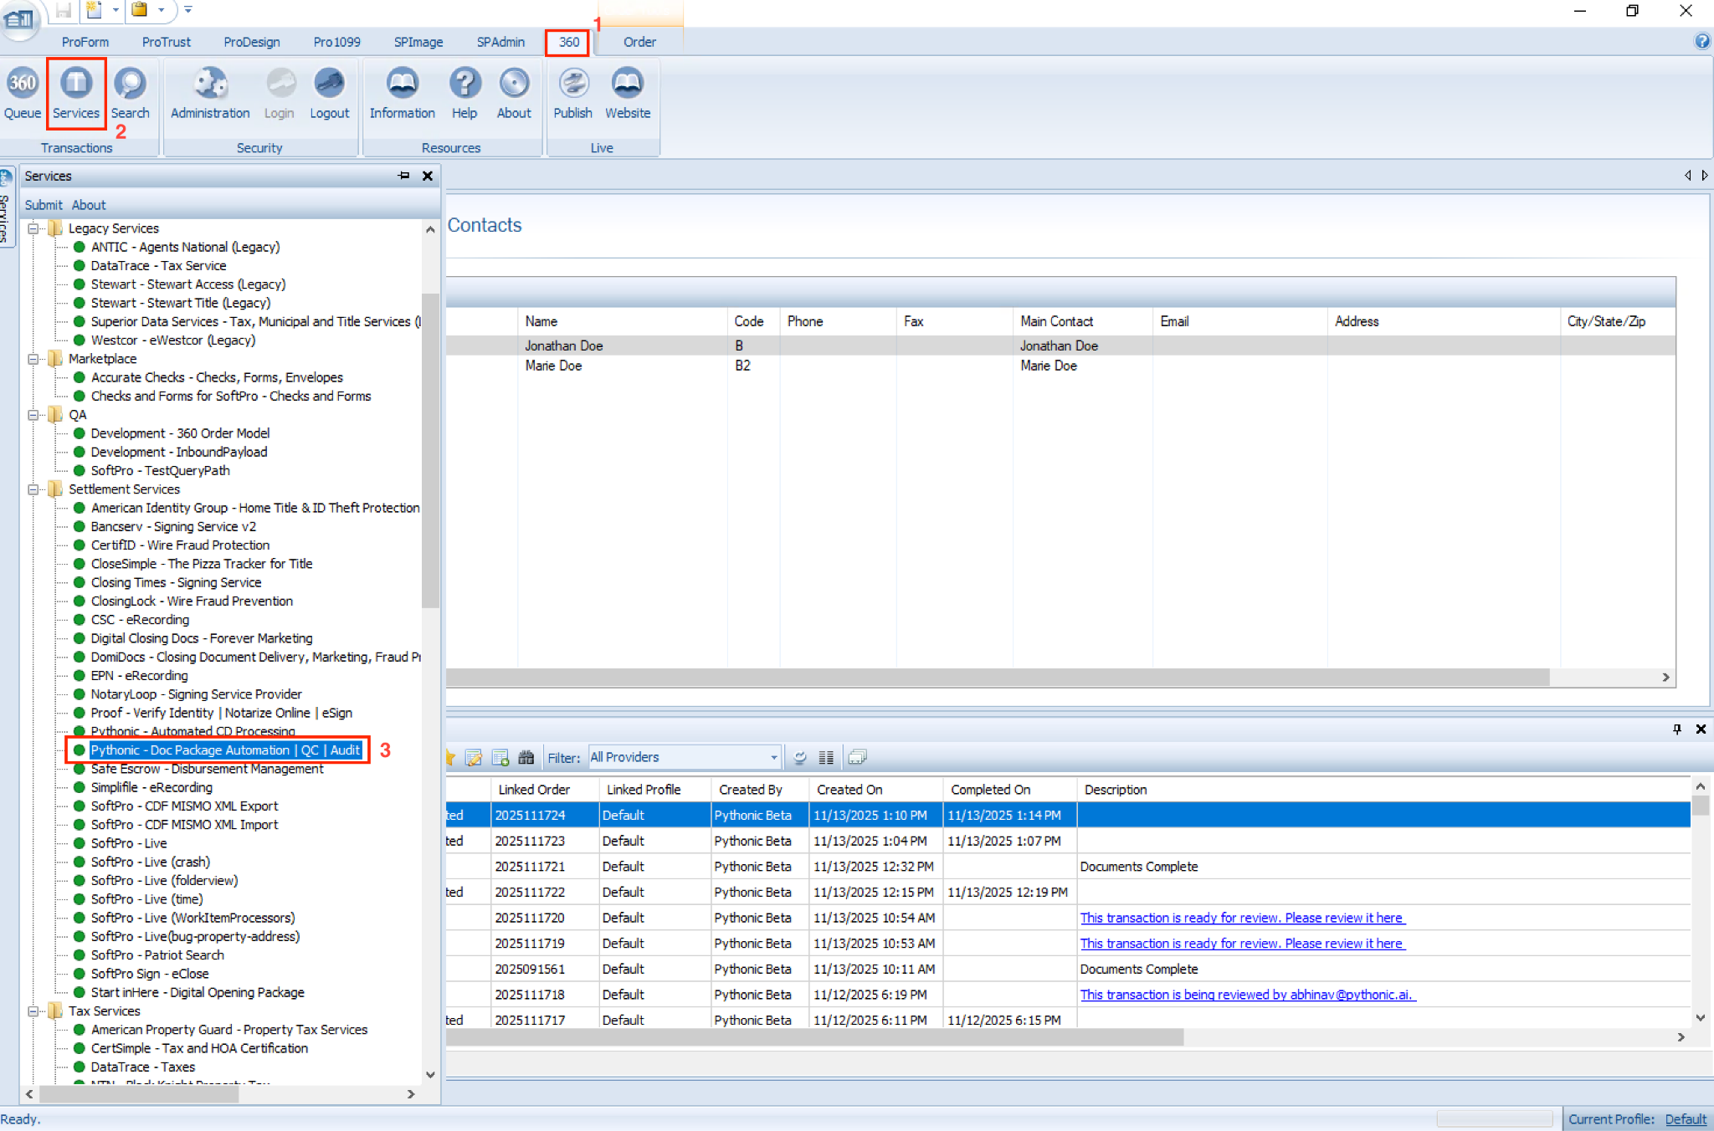Viewport: 1714px width, 1131px height.
Task: Open the SPAdmin ribbon tab
Action: pyautogui.click(x=500, y=42)
